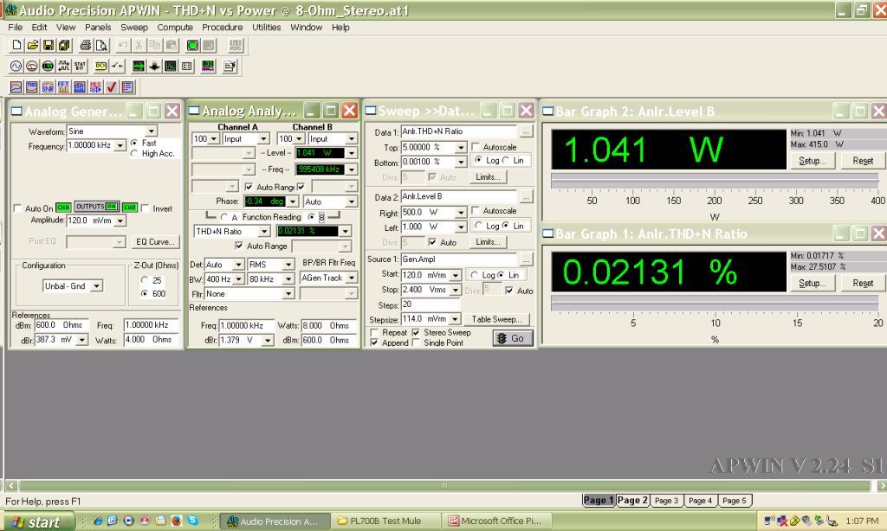Open the Analog Analyzer panel meter icon
This screenshot has width=887, height=531.
click(x=32, y=66)
